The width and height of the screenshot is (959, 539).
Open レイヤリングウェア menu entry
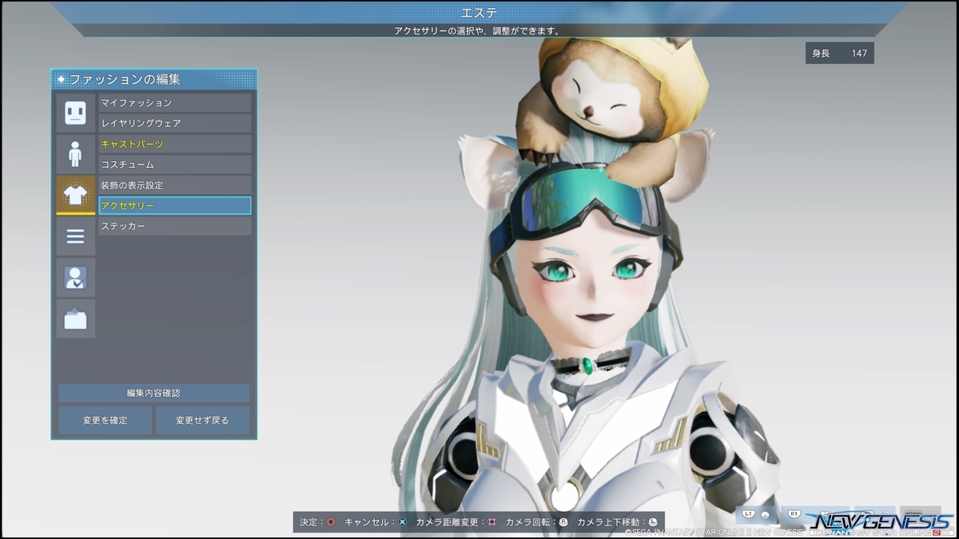click(x=174, y=124)
